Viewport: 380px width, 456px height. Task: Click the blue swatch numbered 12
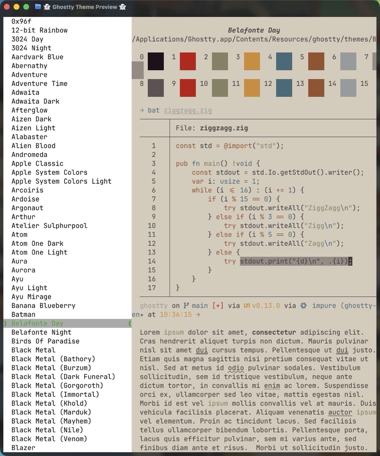[284, 88]
